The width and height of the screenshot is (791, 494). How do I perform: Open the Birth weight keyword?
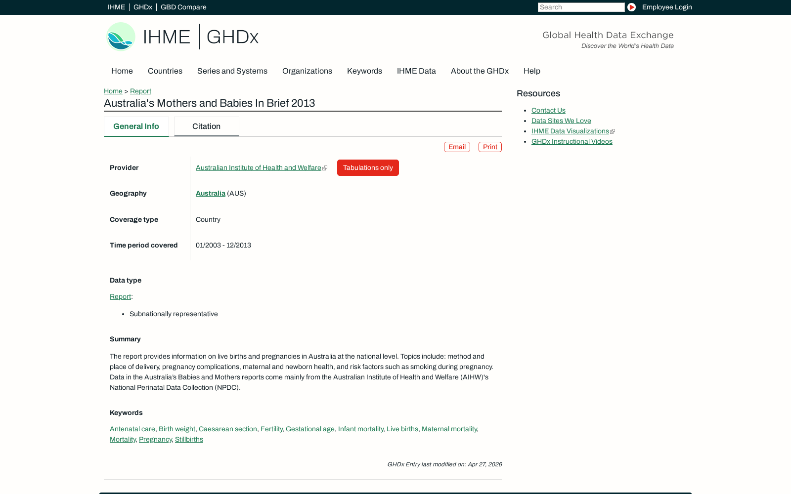(177, 429)
